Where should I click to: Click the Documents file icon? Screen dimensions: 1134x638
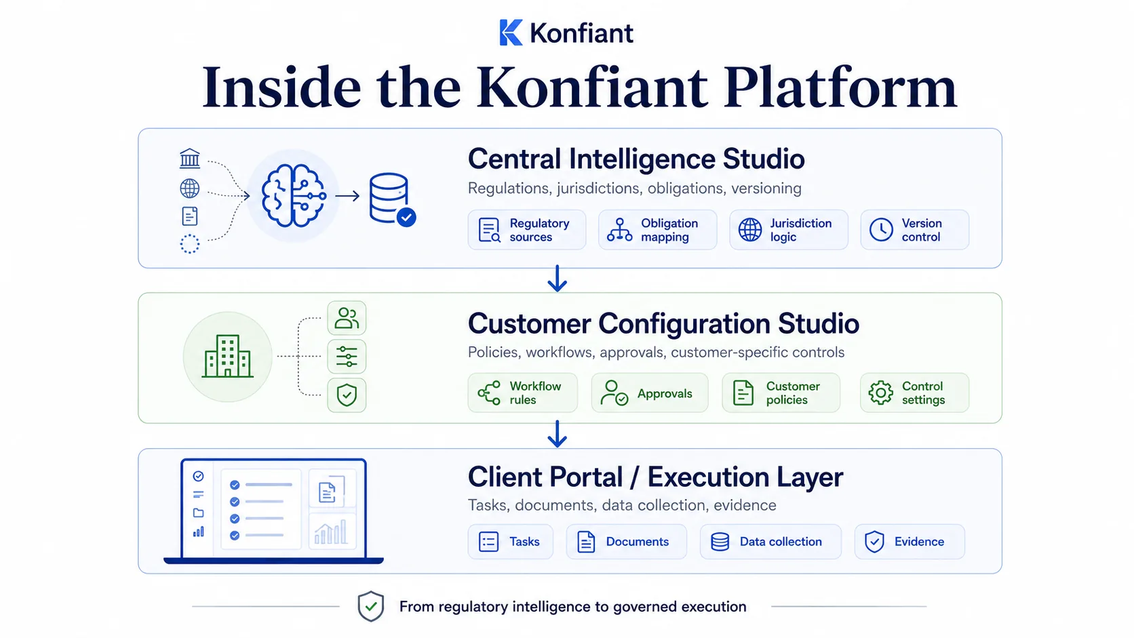(587, 542)
